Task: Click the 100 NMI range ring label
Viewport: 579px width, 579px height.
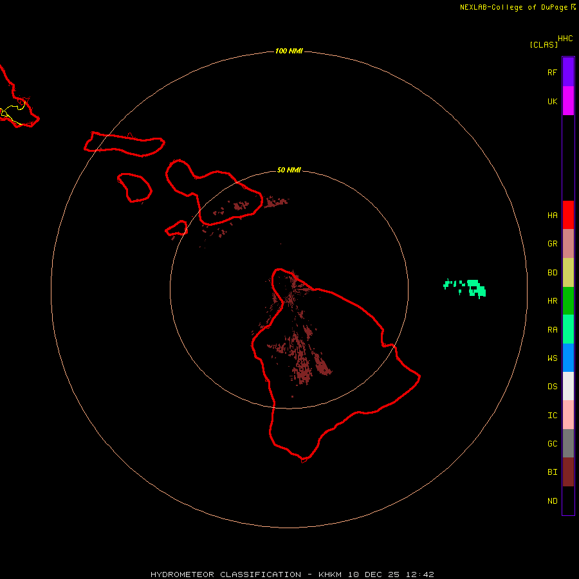Action: coord(289,51)
